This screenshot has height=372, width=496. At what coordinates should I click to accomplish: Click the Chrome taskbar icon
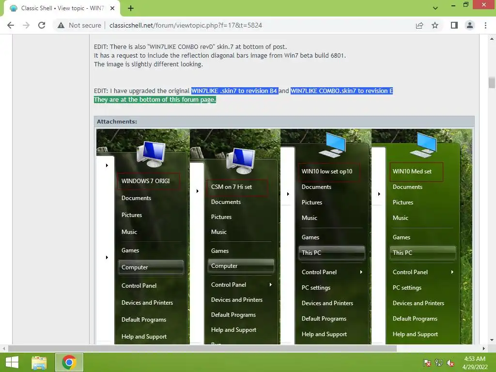pyautogui.click(x=69, y=362)
